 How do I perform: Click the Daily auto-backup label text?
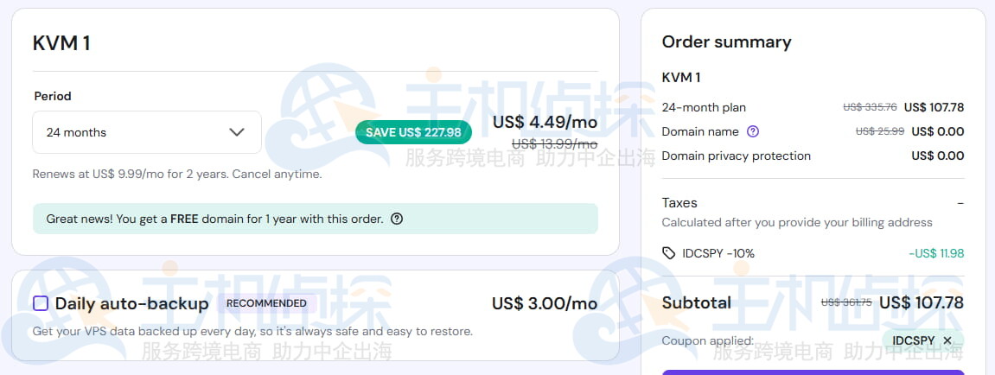[131, 303]
